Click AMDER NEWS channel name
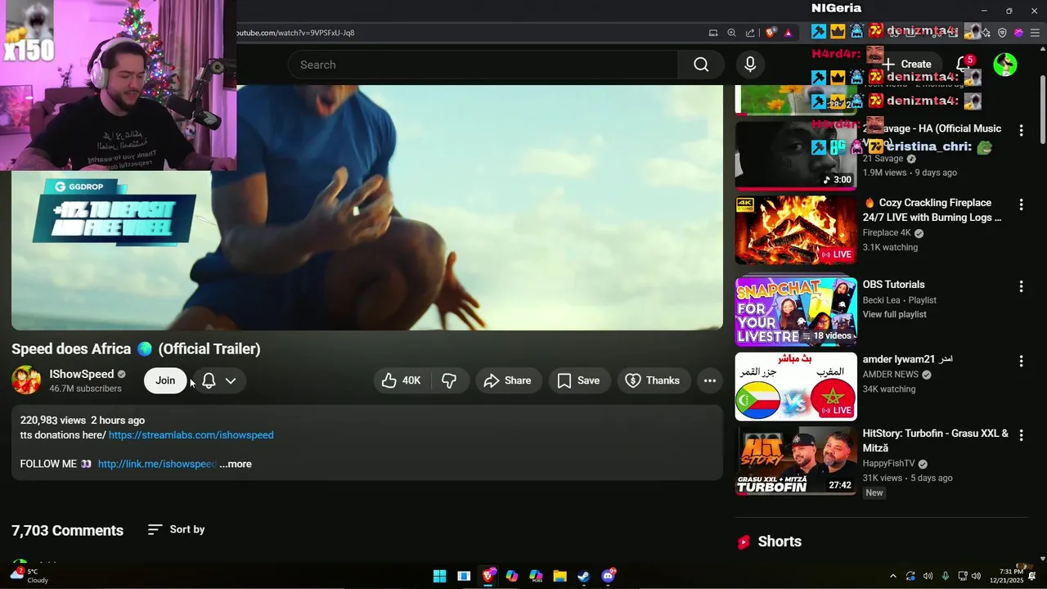 coord(891,375)
